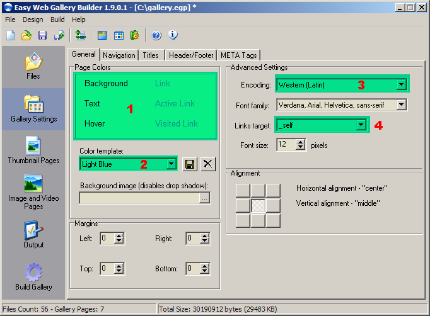Open the Design menu

point(33,20)
